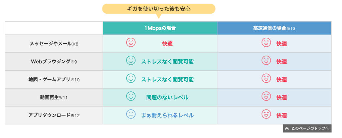Click the アプリダウンロード row label
This screenshot has width=342, height=138.
tap(54, 115)
